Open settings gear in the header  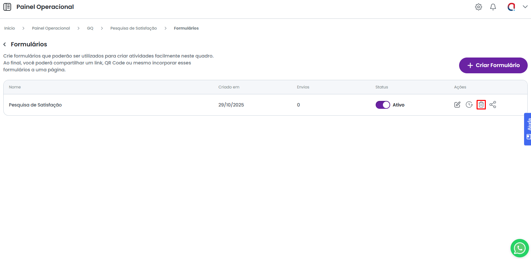coord(479,7)
